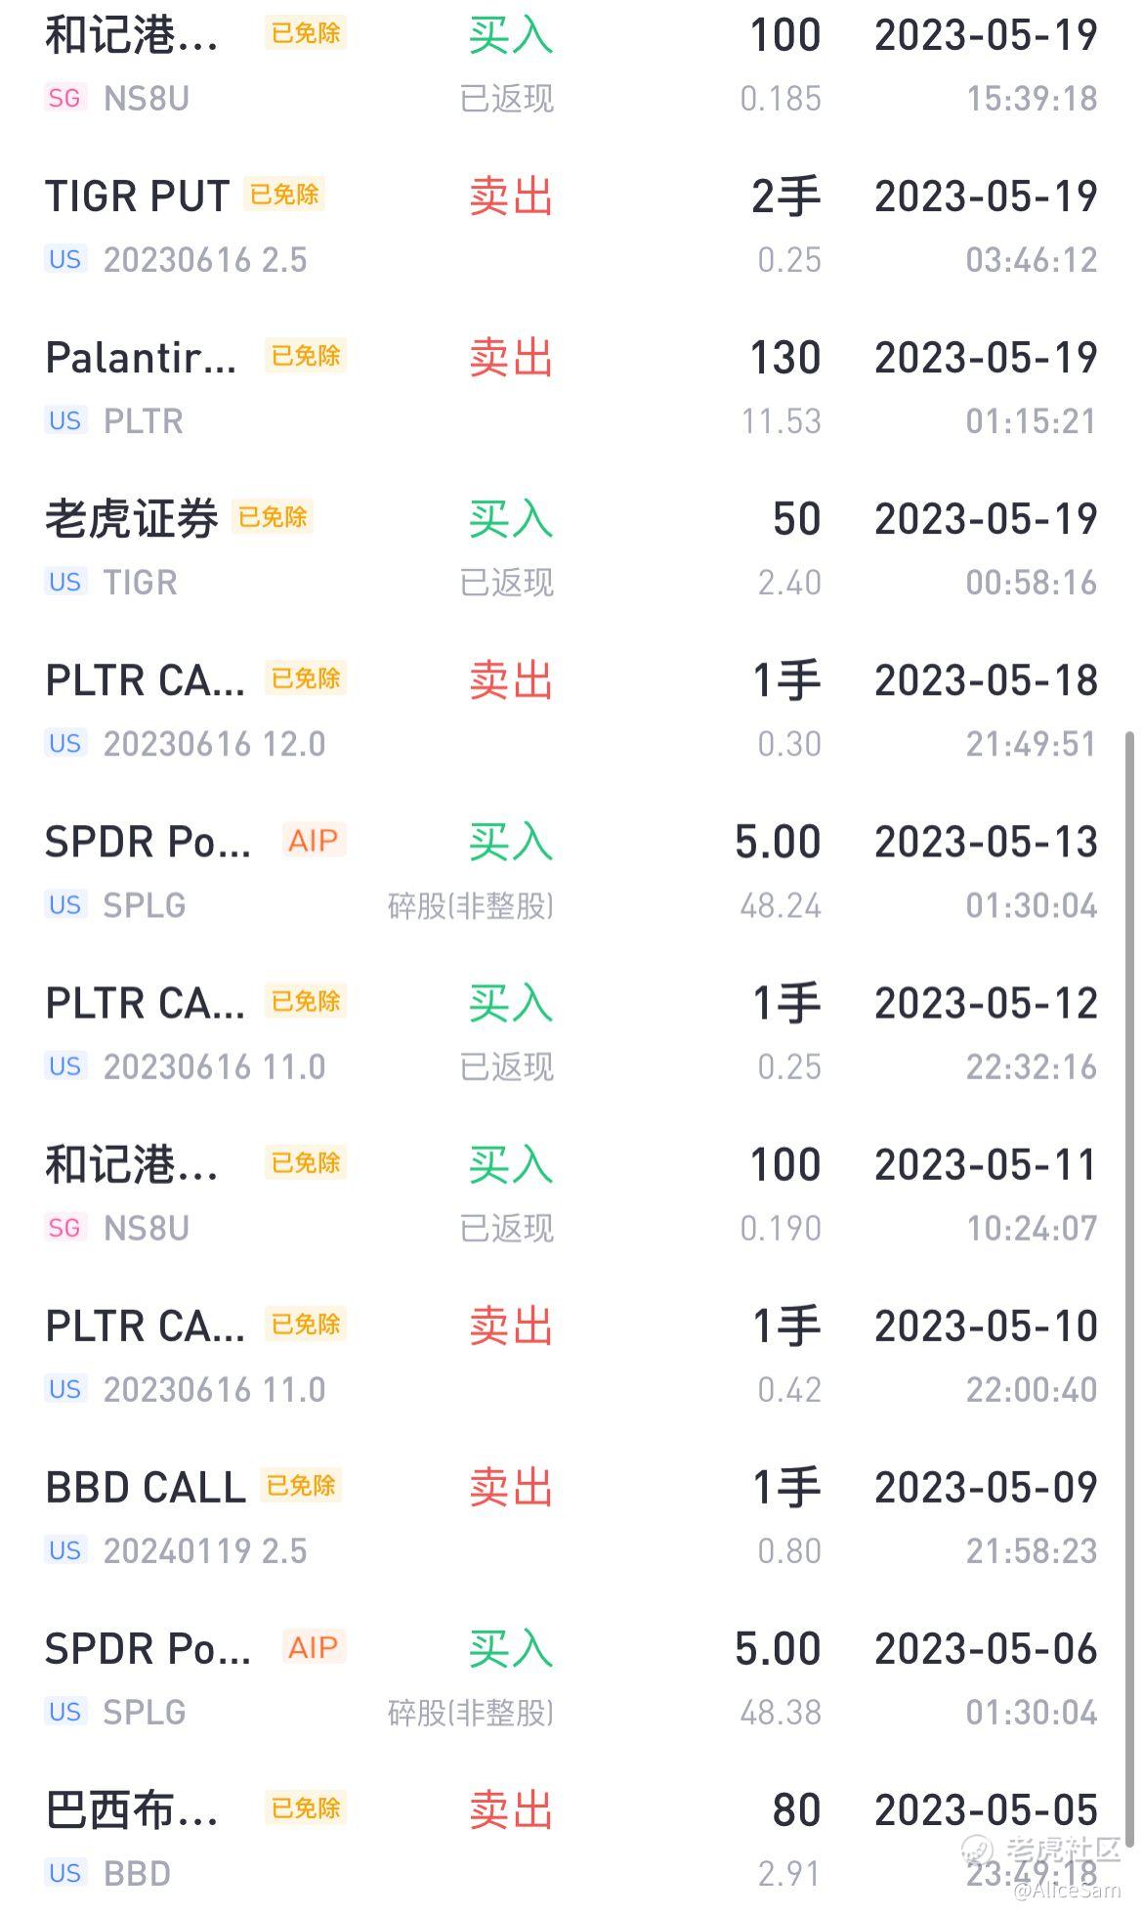Tap the 已返现 label on the PLTR CALL 2023-05-12 order

coord(506,1067)
